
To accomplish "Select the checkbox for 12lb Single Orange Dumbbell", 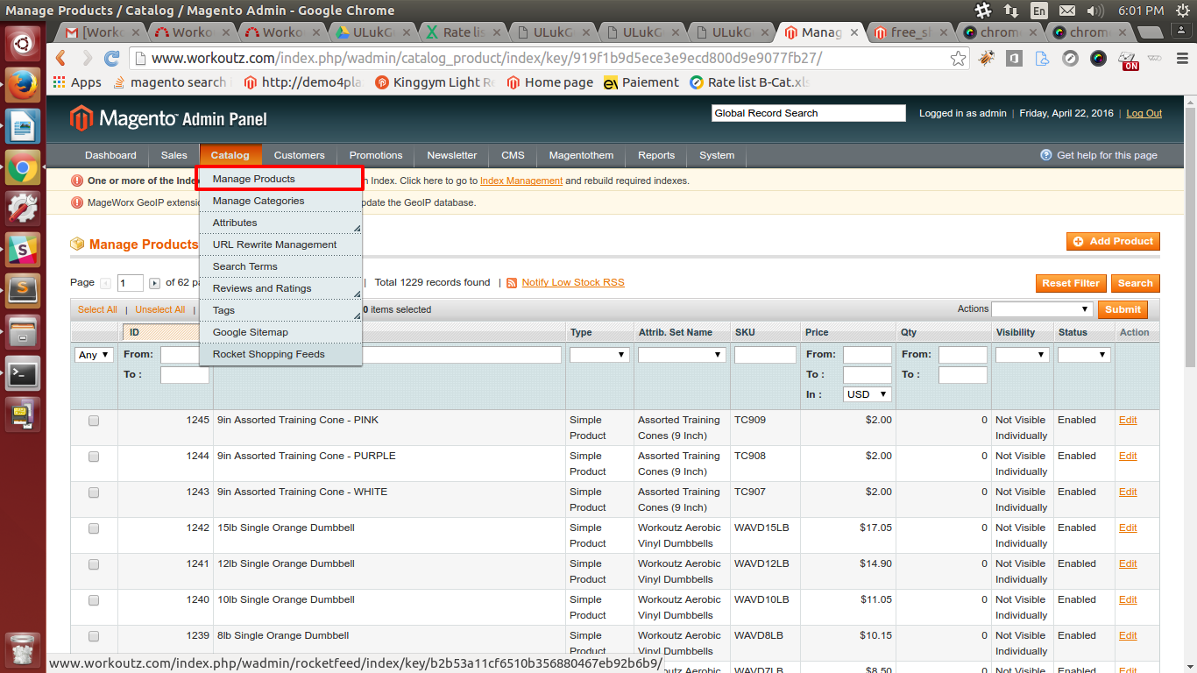I will pyautogui.click(x=94, y=564).
